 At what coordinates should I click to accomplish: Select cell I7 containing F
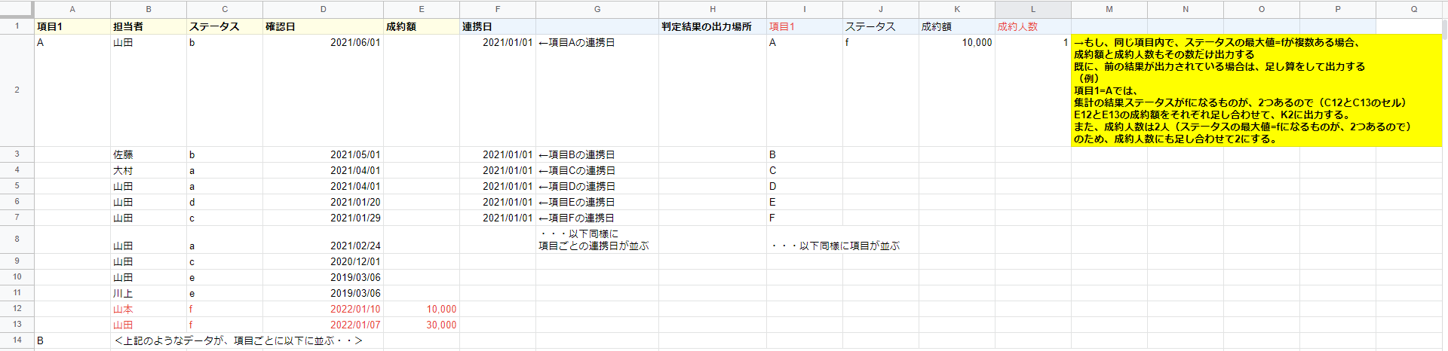805,218
